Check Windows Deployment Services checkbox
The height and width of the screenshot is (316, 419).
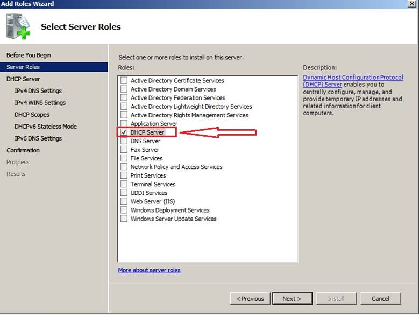click(x=124, y=210)
